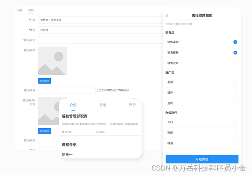Image resolution: width=252 pixels, height=175 pixels.
Task: Open the 介绍 tab in course card
Action: click(73, 105)
